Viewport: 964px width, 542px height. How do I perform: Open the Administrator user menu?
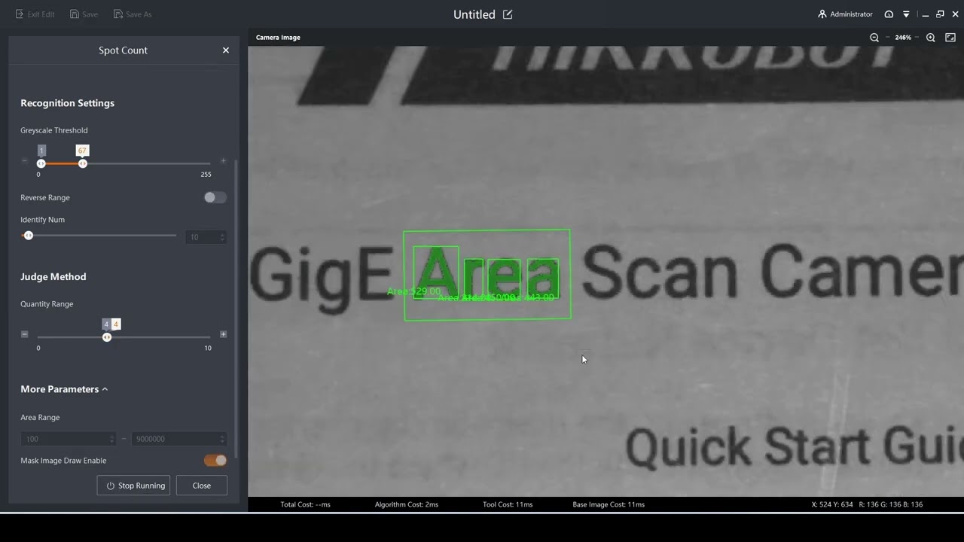point(845,14)
